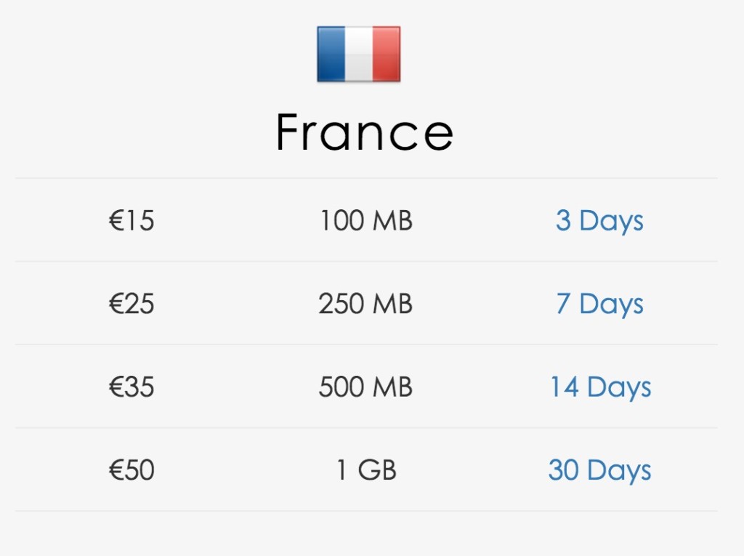744x556 pixels.
Task: Choose the 250 MB data amount
Action: pos(365,304)
